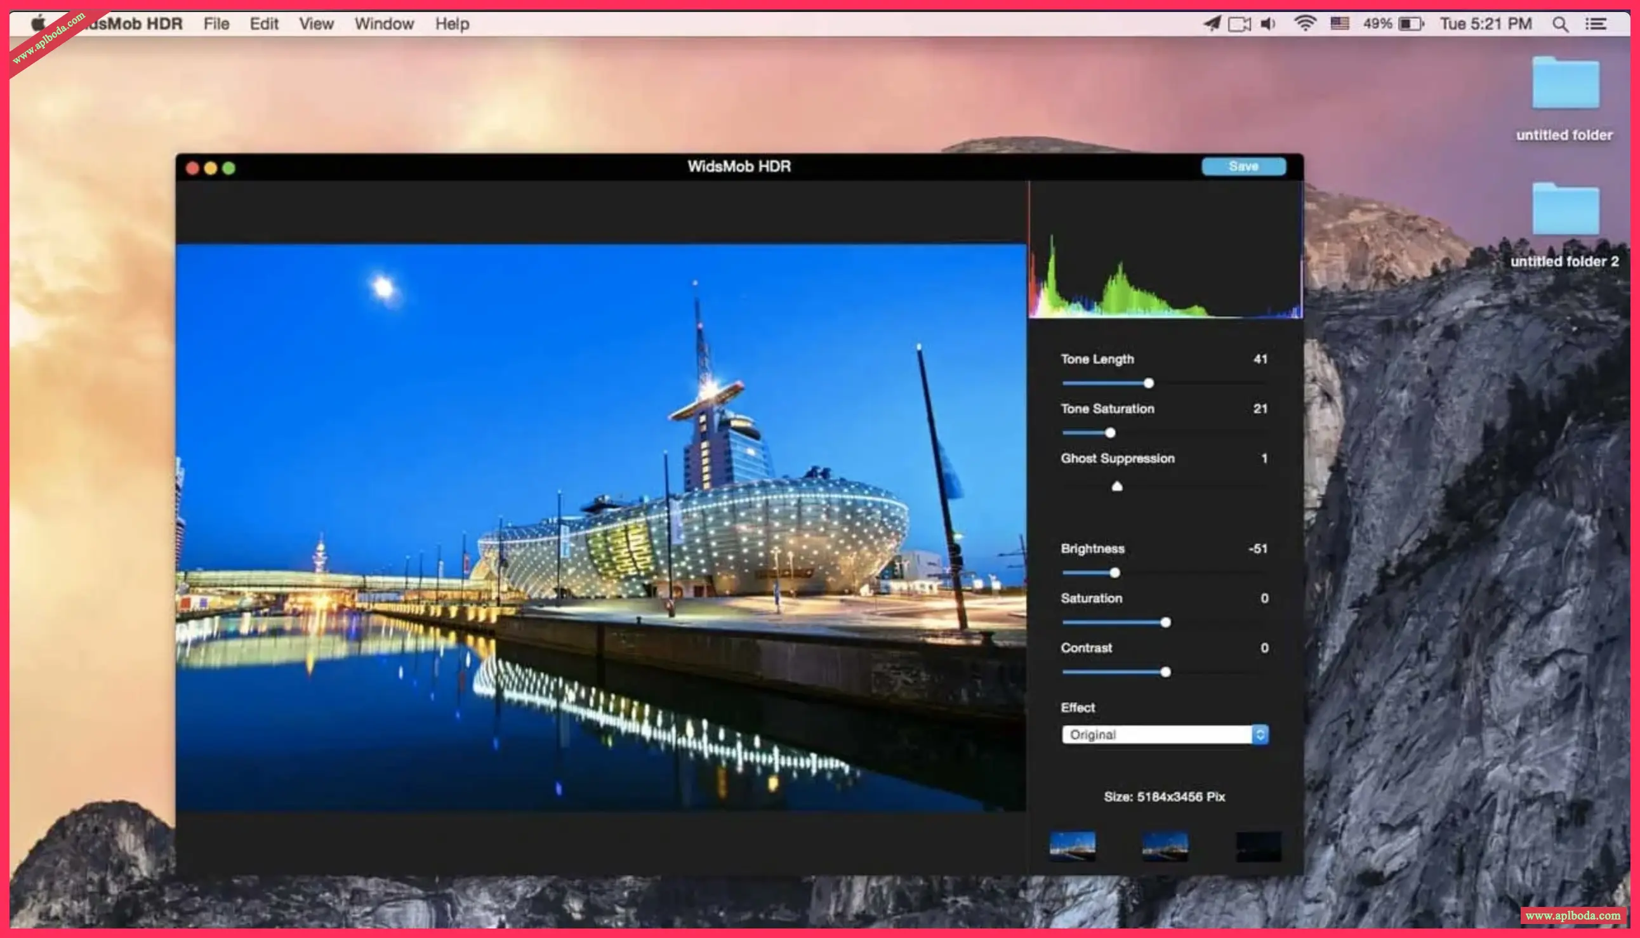
Task: Click the US flag input source icon
Action: pyautogui.click(x=1339, y=24)
